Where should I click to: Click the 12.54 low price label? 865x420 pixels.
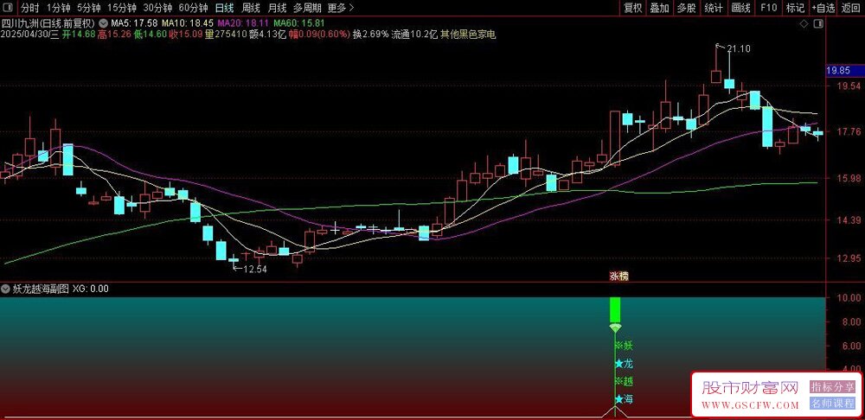click(x=255, y=269)
